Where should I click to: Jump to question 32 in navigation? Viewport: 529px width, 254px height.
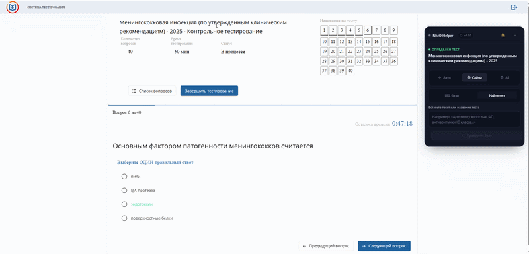click(359, 62)
